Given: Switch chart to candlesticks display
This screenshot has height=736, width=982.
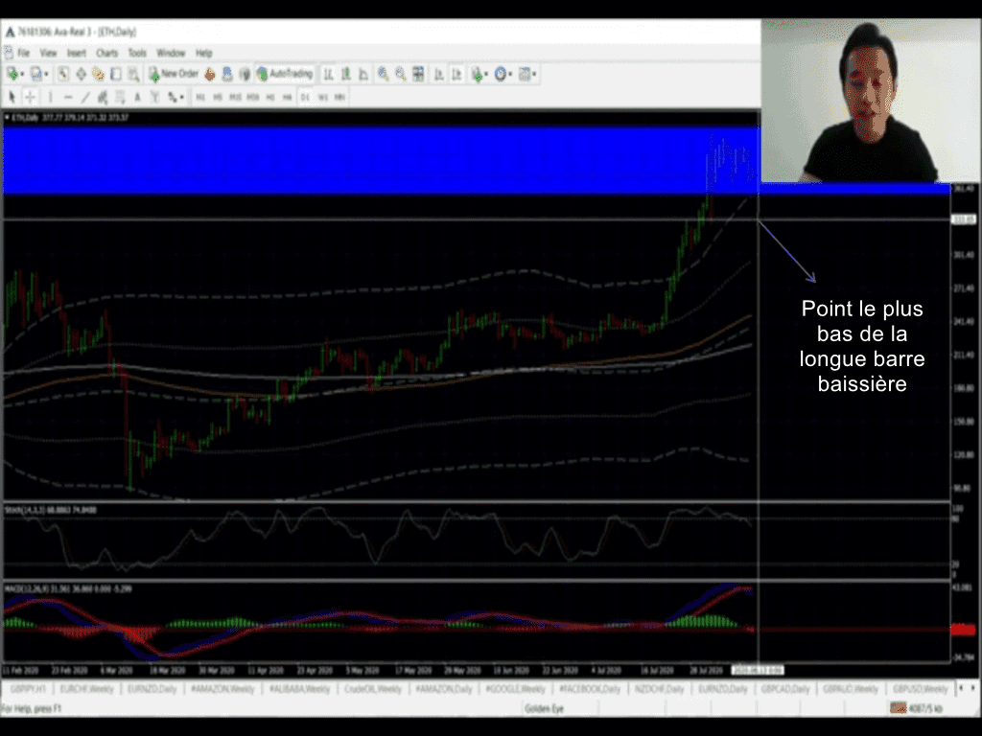Looking at the screenshot, I should tap(346, 74).
